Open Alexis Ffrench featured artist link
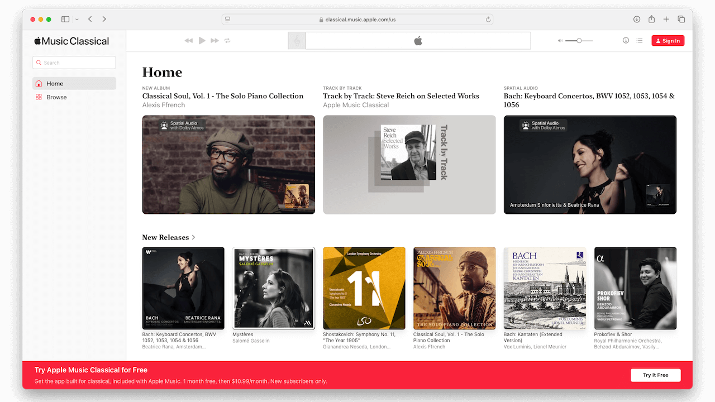 164,105
